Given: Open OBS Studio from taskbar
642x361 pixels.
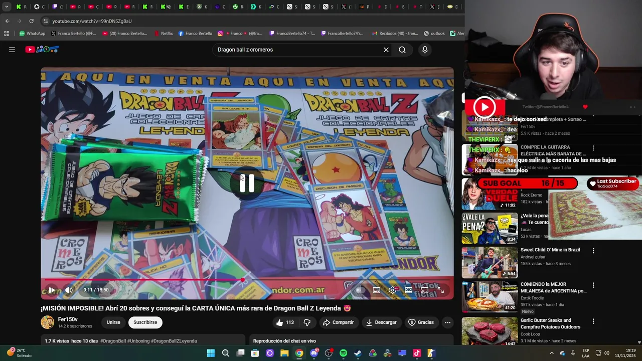Looking at the screenshot, I should [329, 353].
